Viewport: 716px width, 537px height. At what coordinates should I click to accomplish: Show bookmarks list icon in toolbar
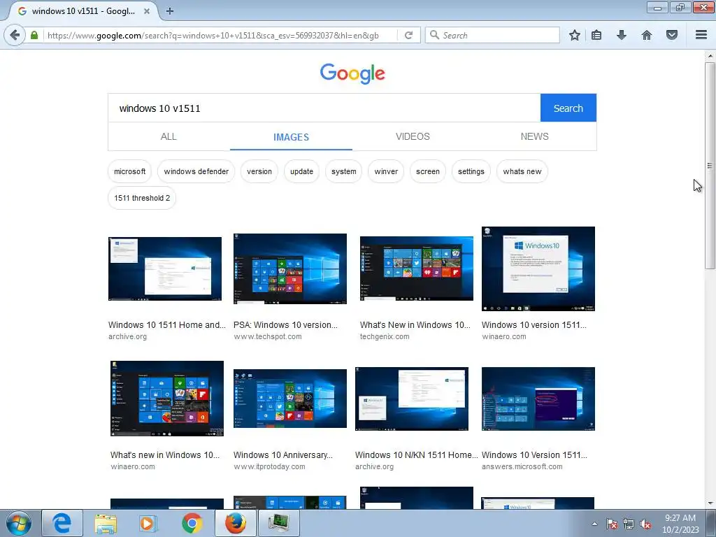pyautogui.click(x=596, y=35)
